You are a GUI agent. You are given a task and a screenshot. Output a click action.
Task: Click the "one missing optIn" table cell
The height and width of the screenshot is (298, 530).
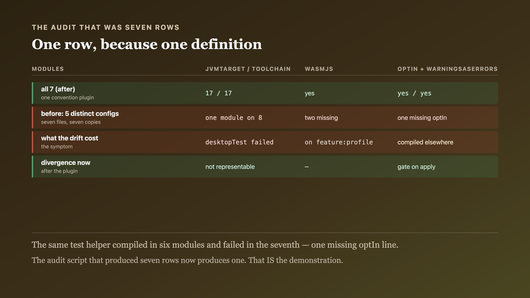[422, 118]
